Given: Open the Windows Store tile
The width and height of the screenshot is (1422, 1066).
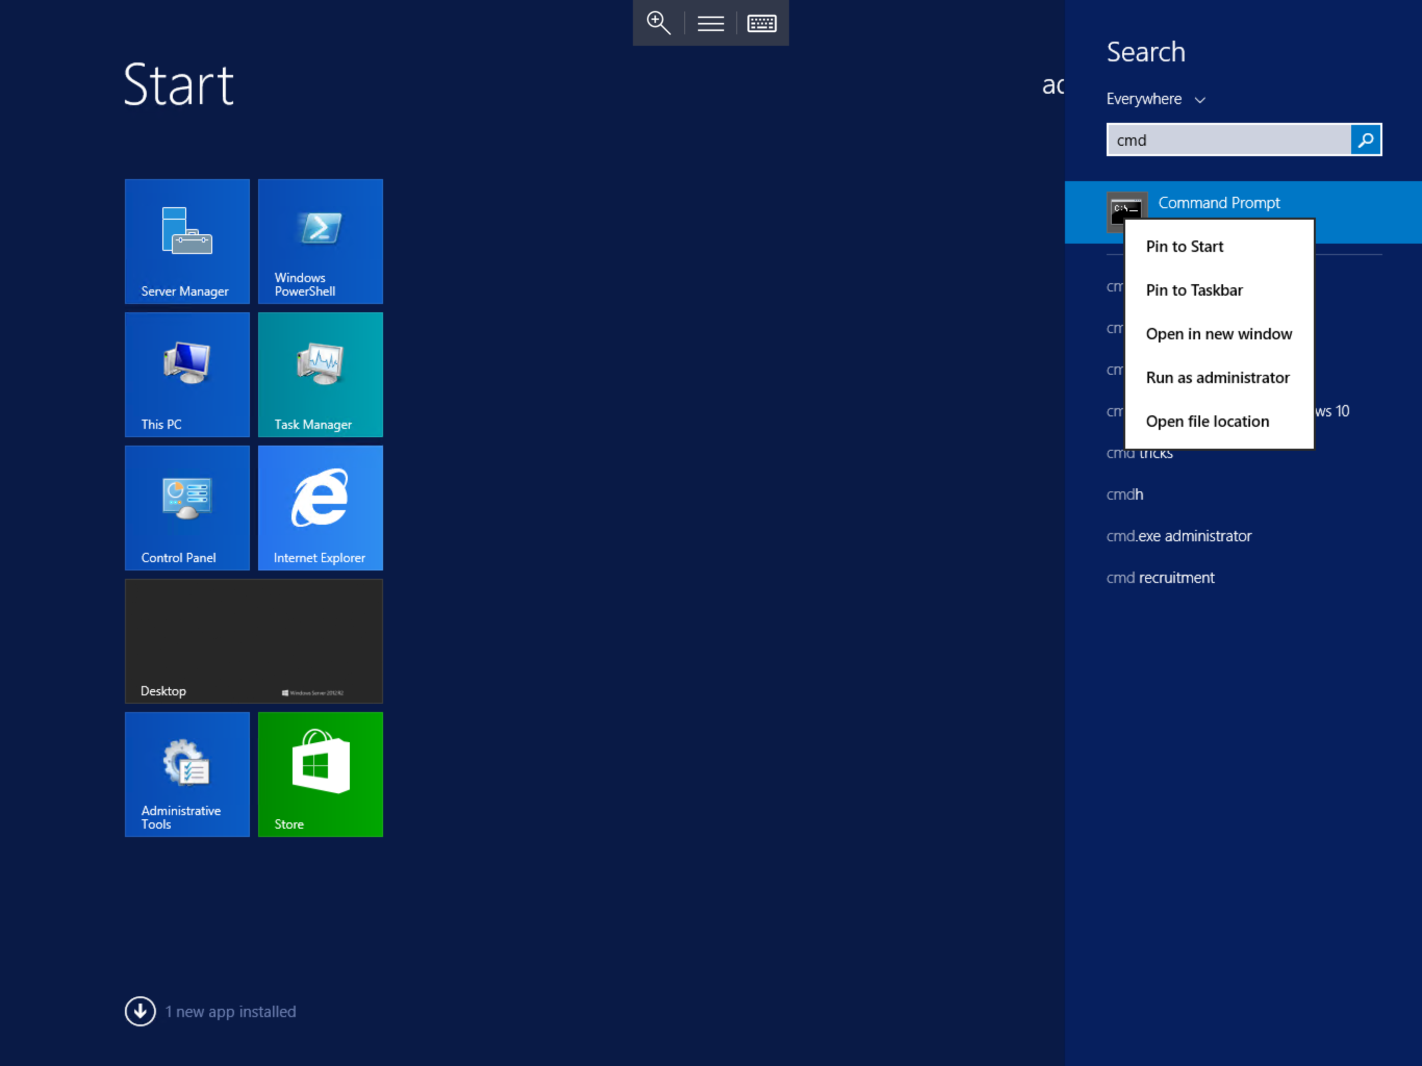Looking at the screenshot, I should (320, 774).
